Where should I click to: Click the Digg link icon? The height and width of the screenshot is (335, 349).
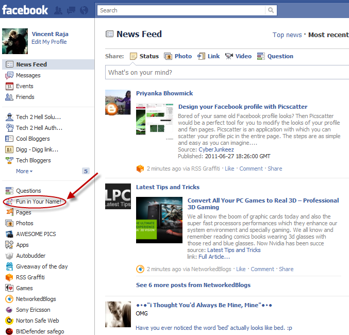[9, 149]
